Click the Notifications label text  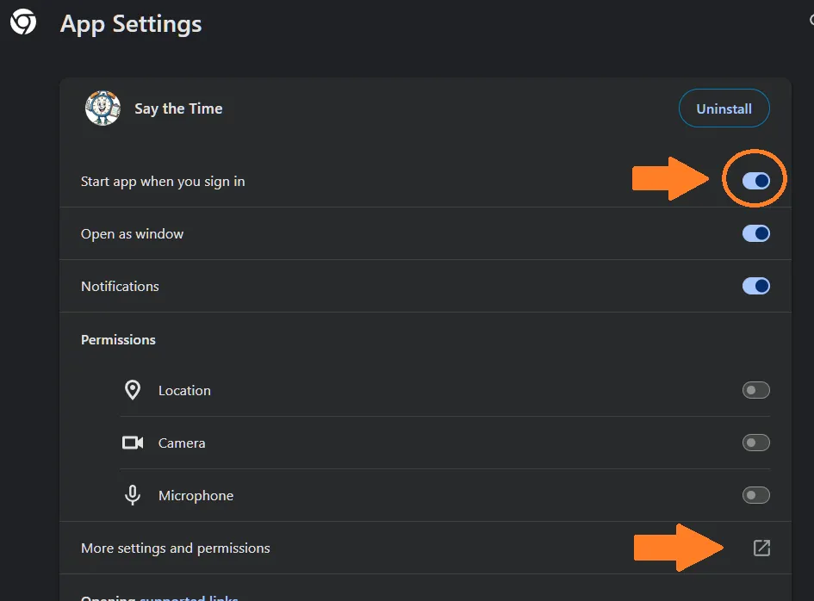click(120, 287)
